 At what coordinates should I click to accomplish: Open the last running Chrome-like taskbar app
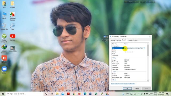[107, 94]
